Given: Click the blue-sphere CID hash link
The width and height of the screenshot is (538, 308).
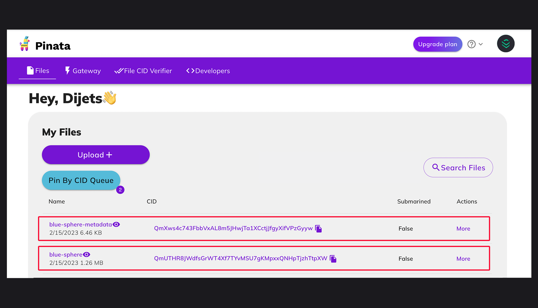Looking at the screenshot, I should (x=241, y=258).
